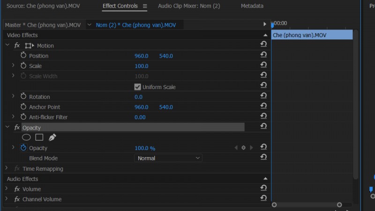Reset the Scale parameter
The image size is (375, 211).
pyautogui.click(x=263, y=65)
